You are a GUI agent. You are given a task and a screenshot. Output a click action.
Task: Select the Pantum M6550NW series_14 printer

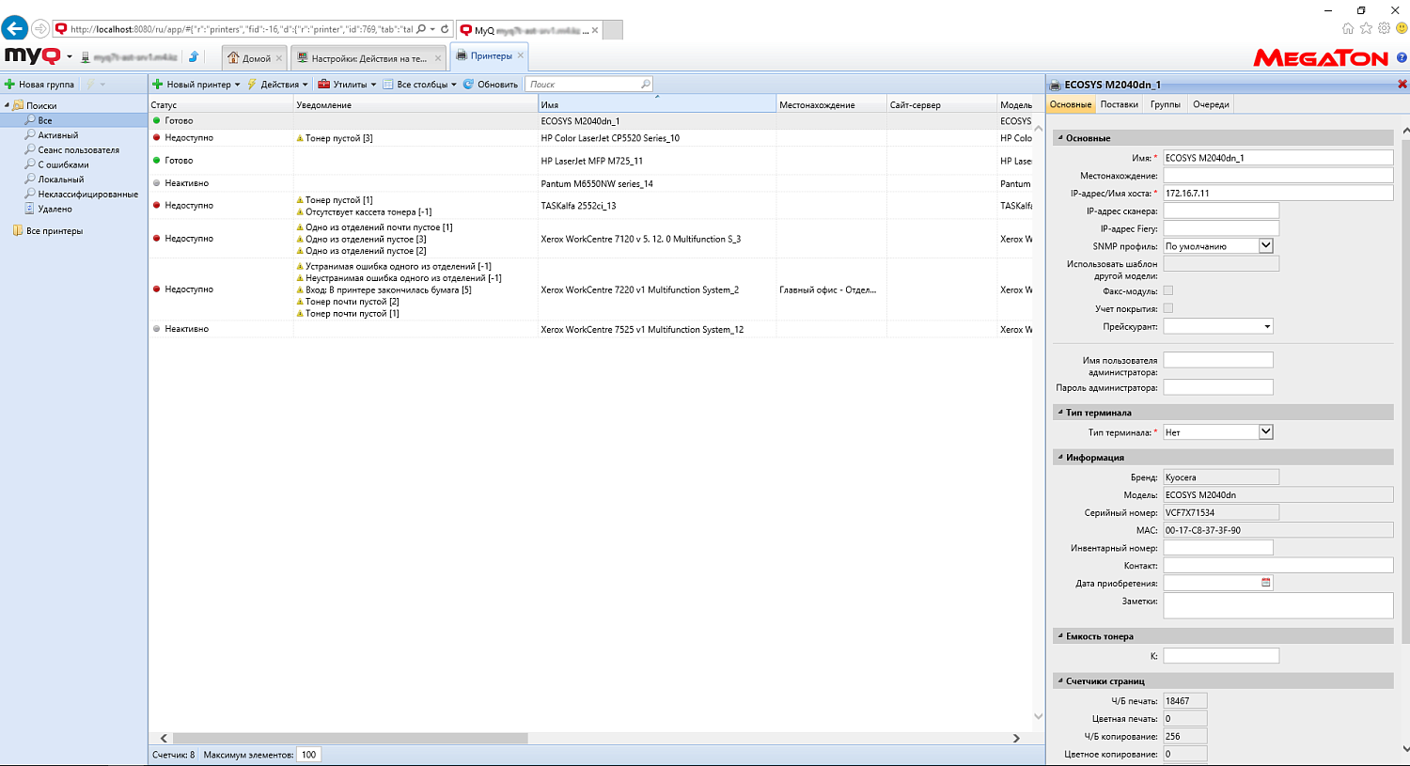click(592, 183)
